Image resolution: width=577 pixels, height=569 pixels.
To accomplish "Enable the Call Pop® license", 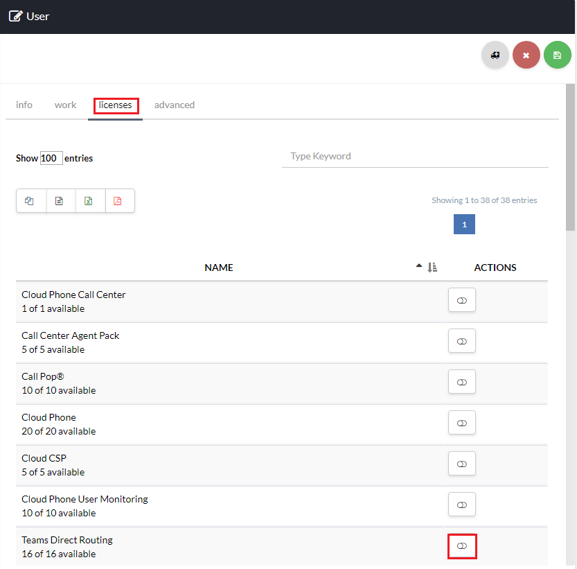I will (462, 383).
